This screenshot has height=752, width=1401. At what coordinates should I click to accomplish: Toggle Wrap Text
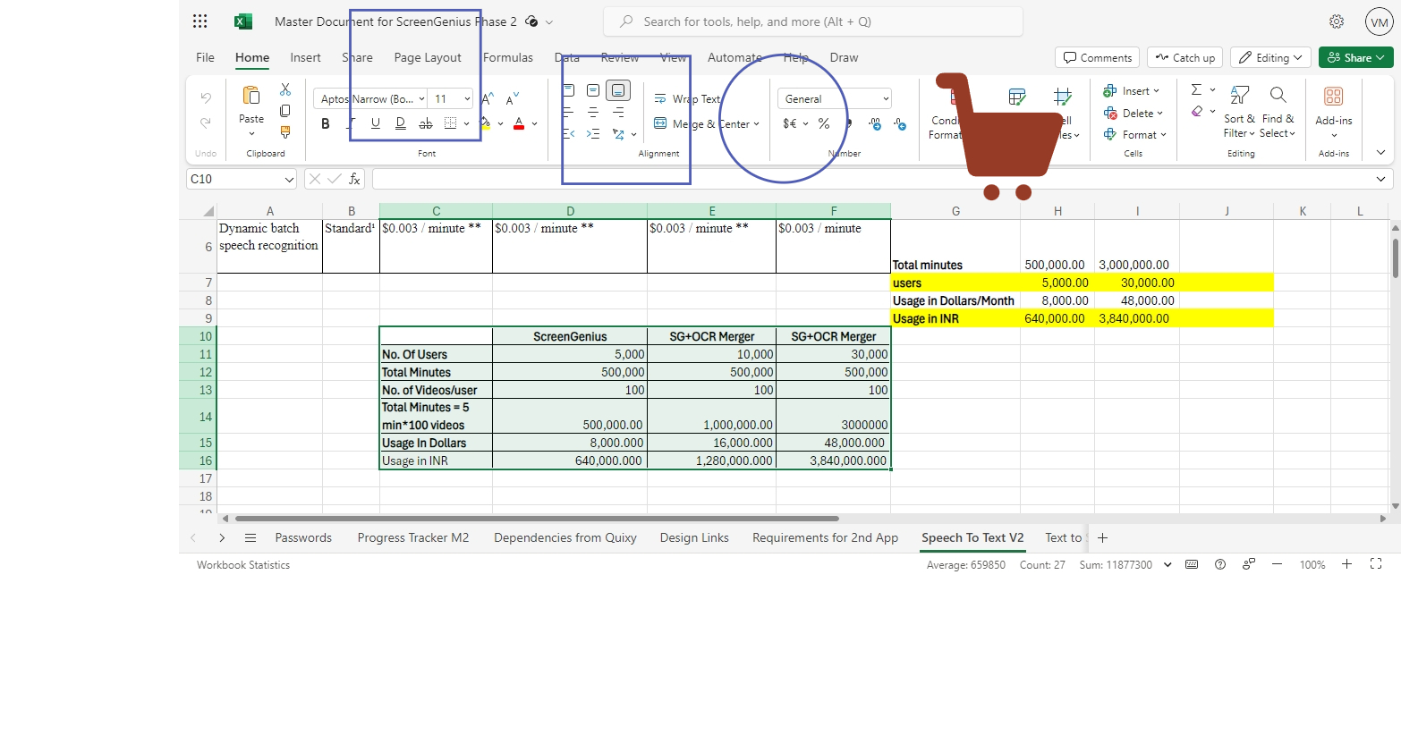click(x=687, y=99)
